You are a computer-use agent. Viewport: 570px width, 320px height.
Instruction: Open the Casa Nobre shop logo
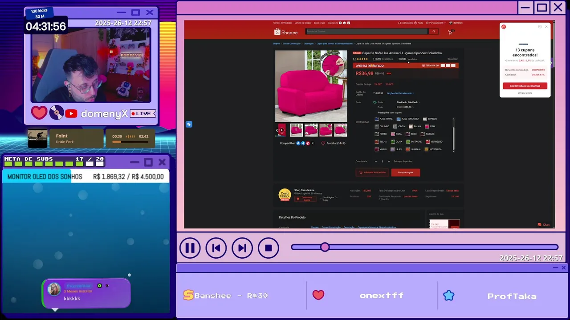[x=285, y=195]
